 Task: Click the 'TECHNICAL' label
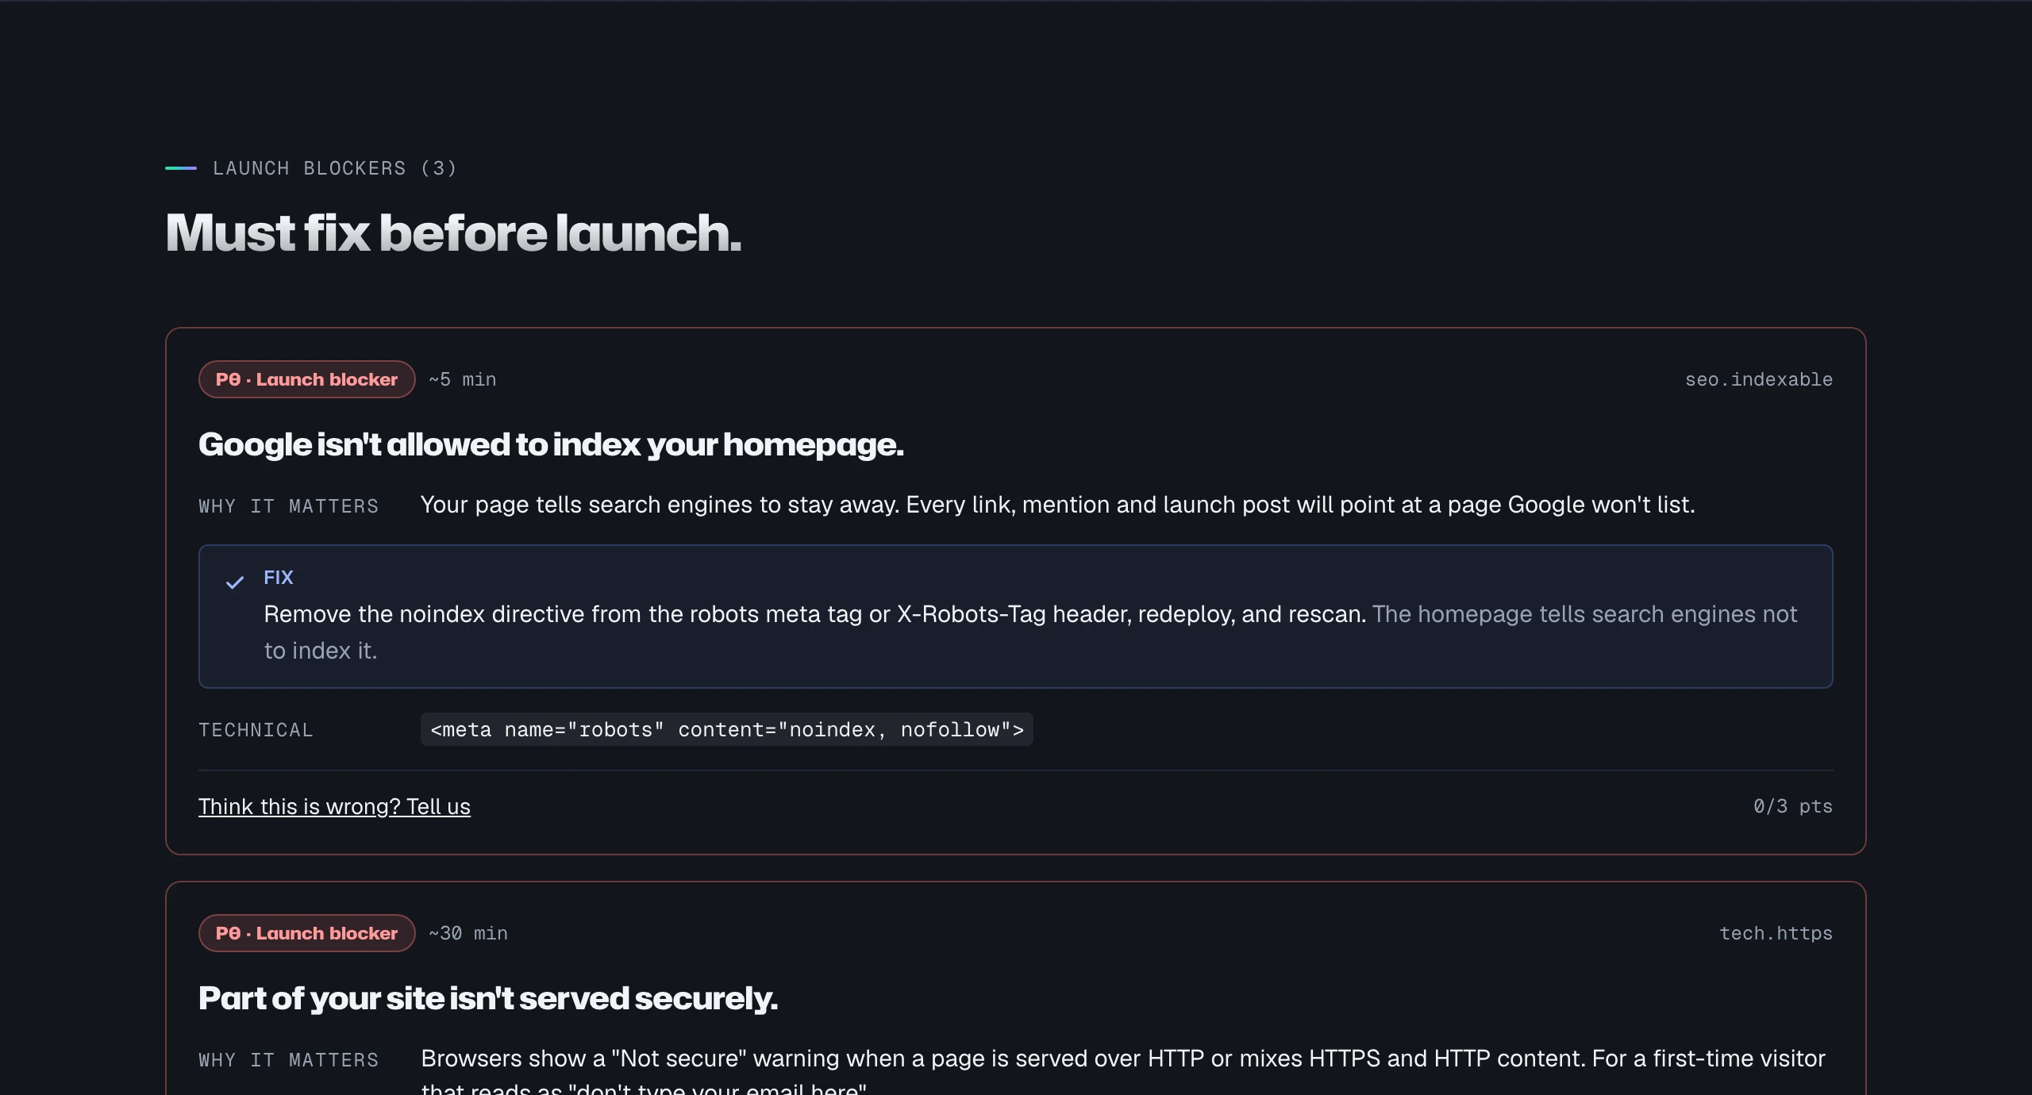256,730
